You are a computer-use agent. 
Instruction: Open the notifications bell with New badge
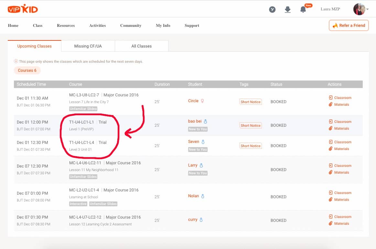tap(303, 9)
